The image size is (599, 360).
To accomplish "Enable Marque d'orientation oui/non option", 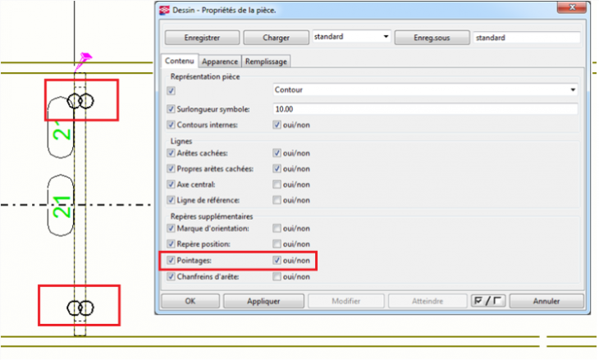I will click(277, 228).
